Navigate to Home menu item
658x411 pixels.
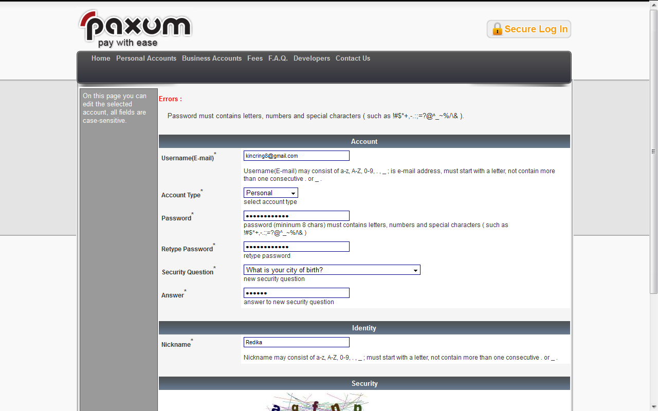(x=101, y=58)
